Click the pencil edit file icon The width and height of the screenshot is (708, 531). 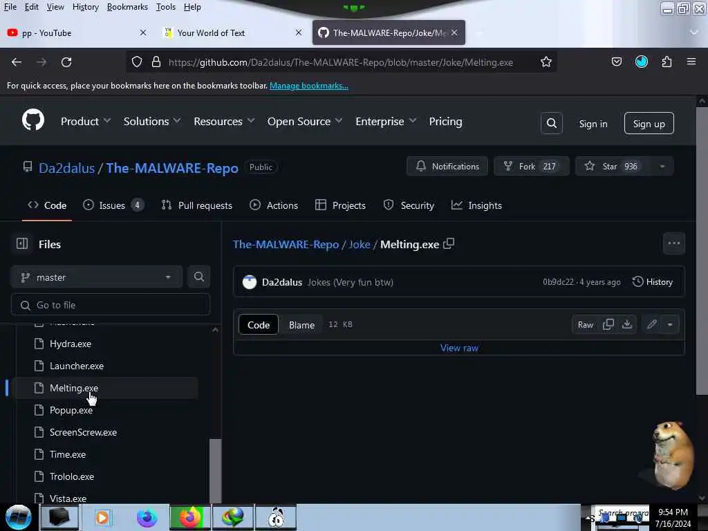click(x=651, y=324)
